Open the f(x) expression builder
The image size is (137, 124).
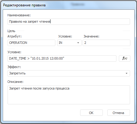point(125,58)
